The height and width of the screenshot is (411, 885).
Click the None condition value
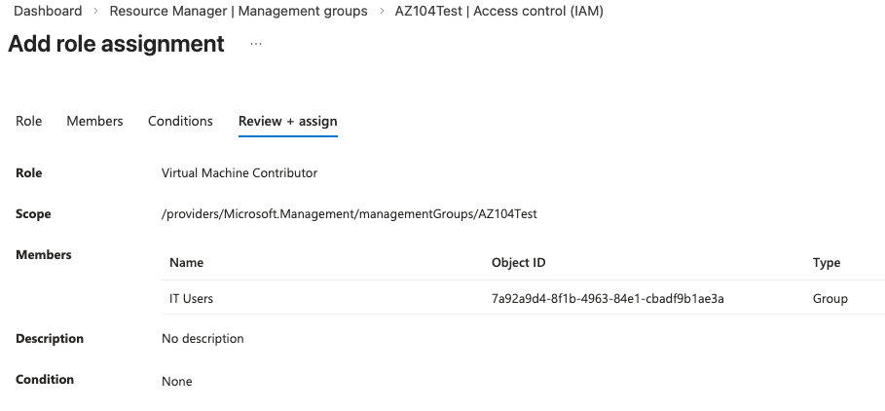177,381
